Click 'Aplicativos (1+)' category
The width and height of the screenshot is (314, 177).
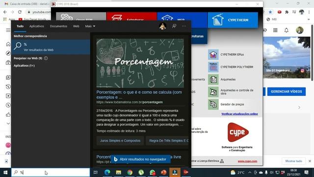click(x=24, y=65)
